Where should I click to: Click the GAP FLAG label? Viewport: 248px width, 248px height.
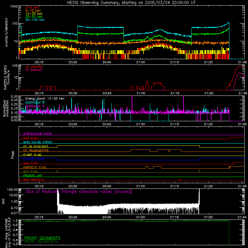tap(30, 138)
